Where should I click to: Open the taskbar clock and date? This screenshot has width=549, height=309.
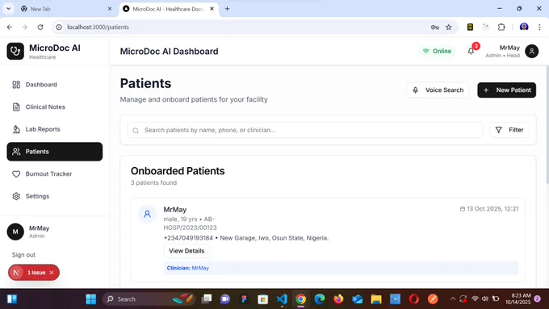pyautogui.click(x=518, y=299)
